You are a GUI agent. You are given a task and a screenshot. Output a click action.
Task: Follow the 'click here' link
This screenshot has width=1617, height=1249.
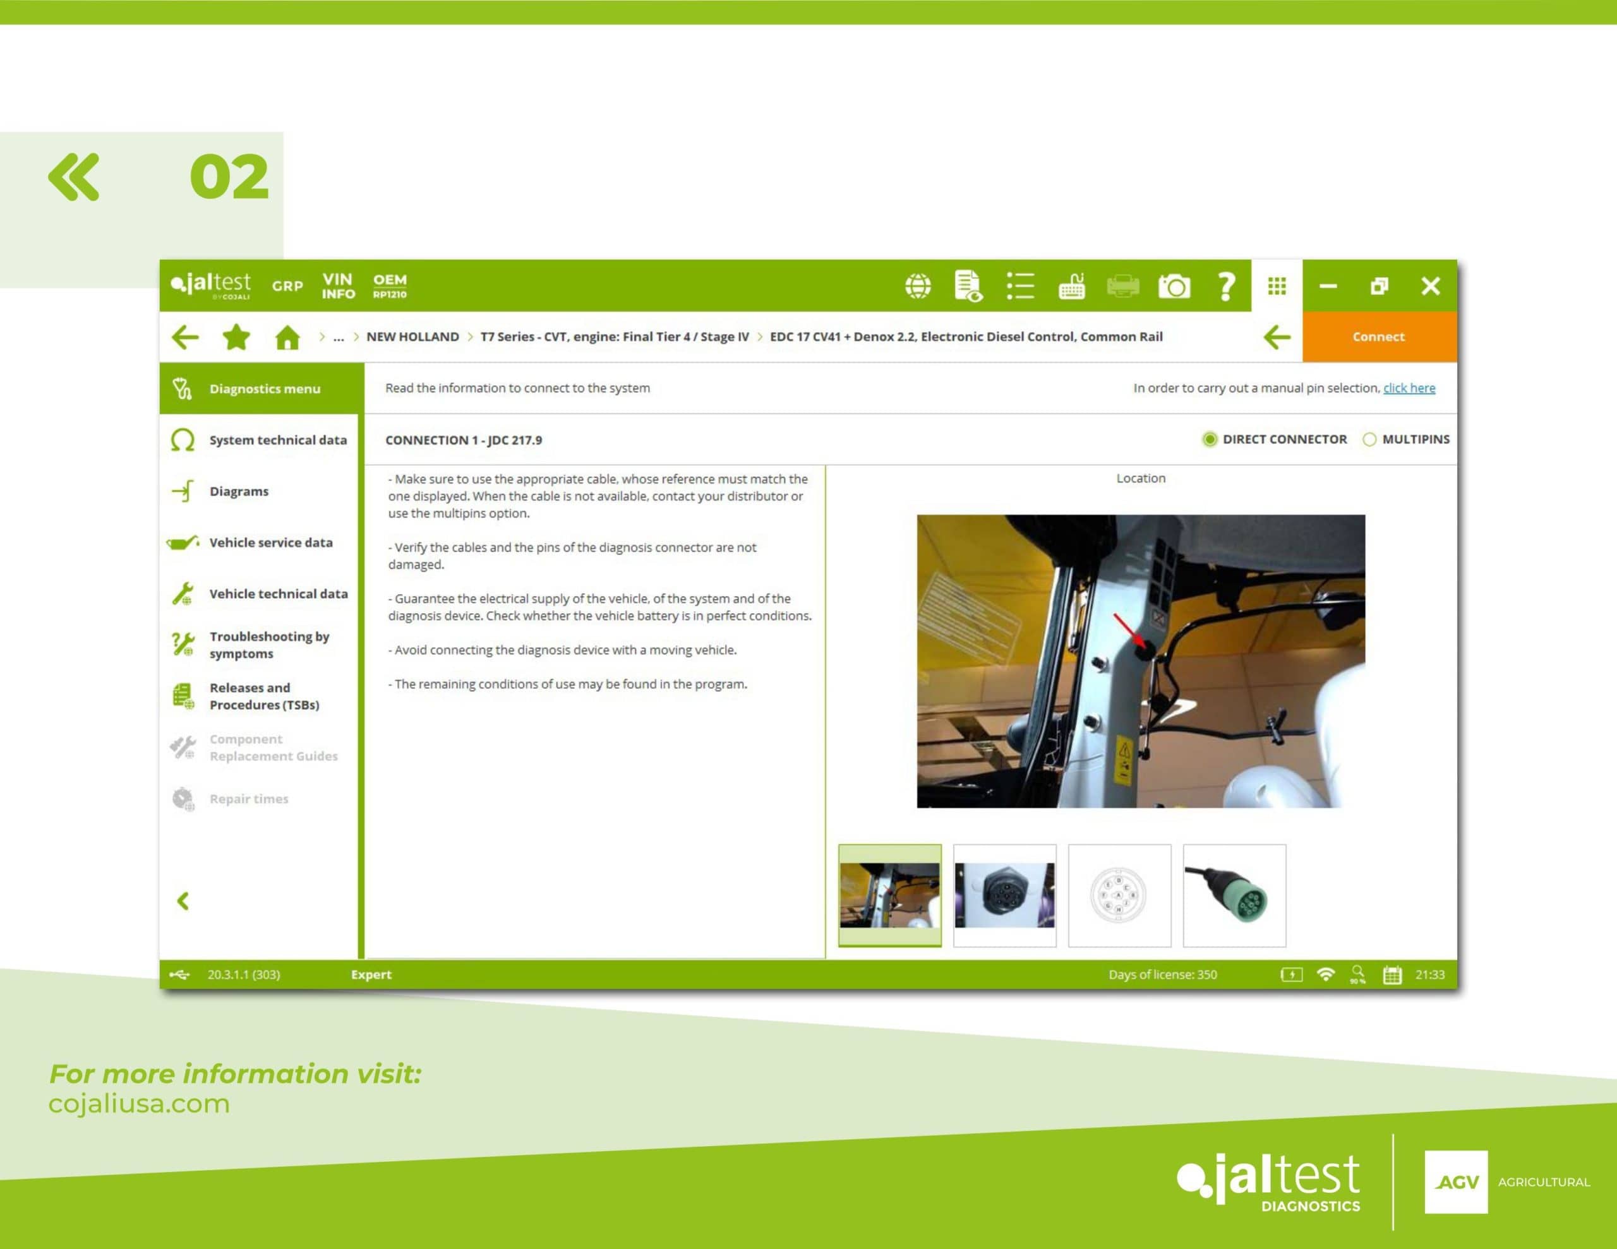click(x=1409, y=388)
